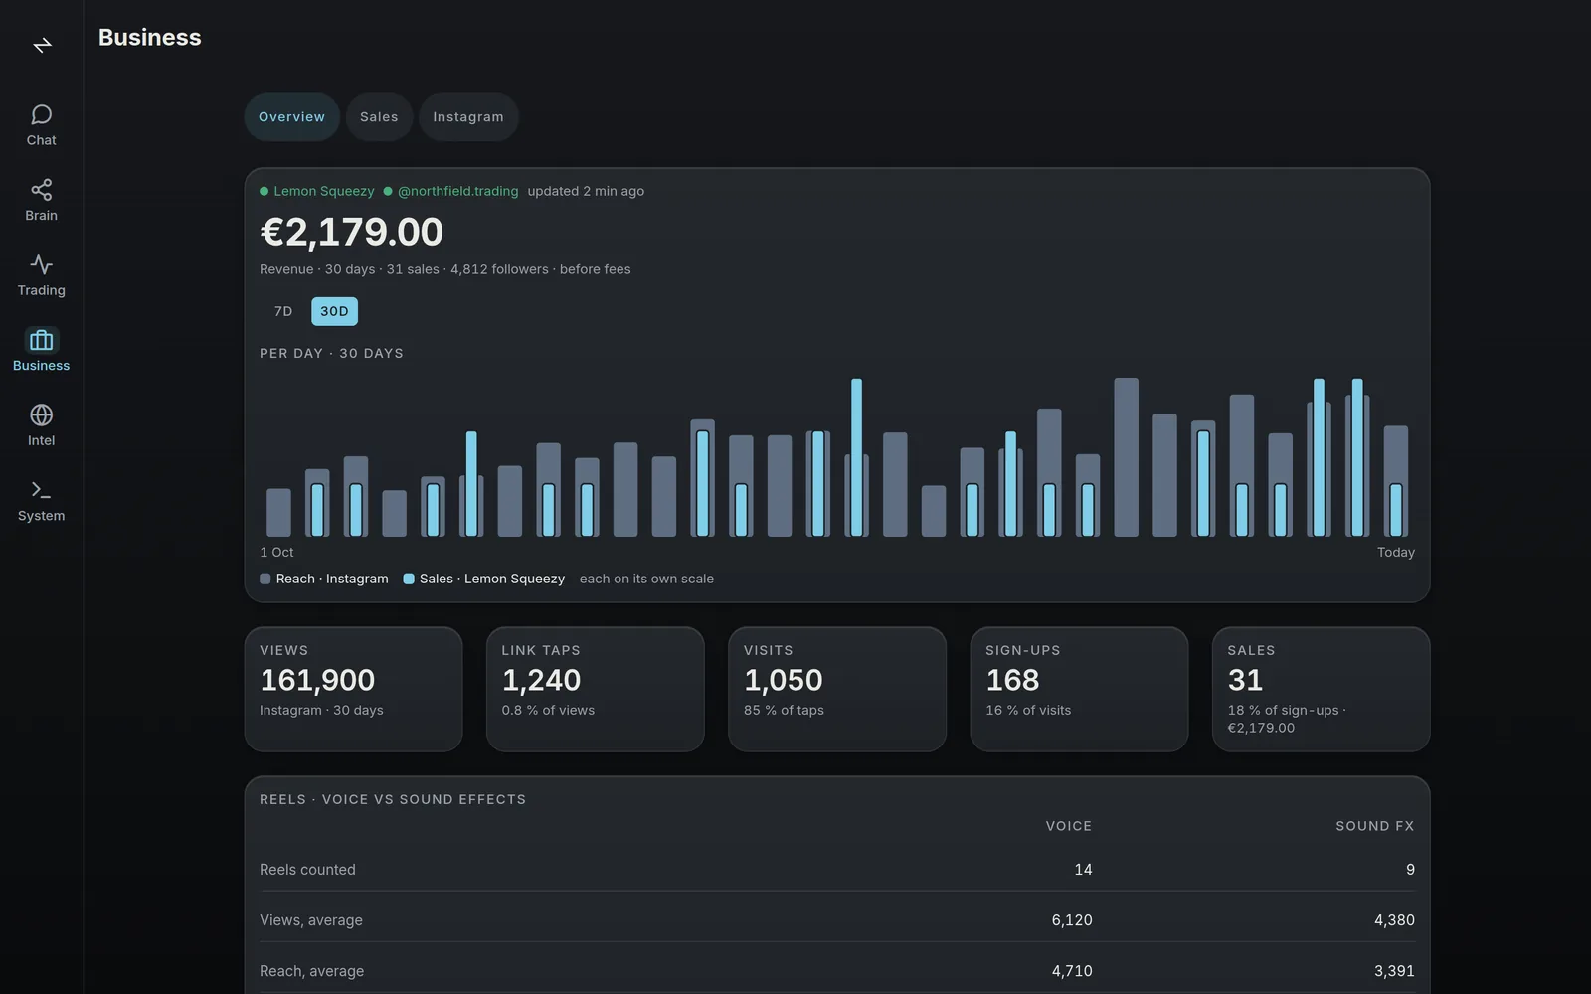The width and height of the screenshot is (1591, 994).
Task: Switch to the Overview tab
Action: click(x=291, y=117)
